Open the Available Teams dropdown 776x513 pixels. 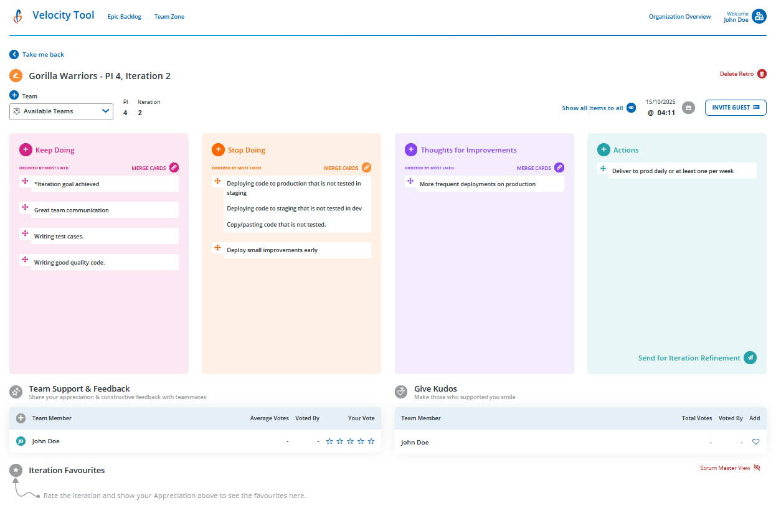click(61, 111)
